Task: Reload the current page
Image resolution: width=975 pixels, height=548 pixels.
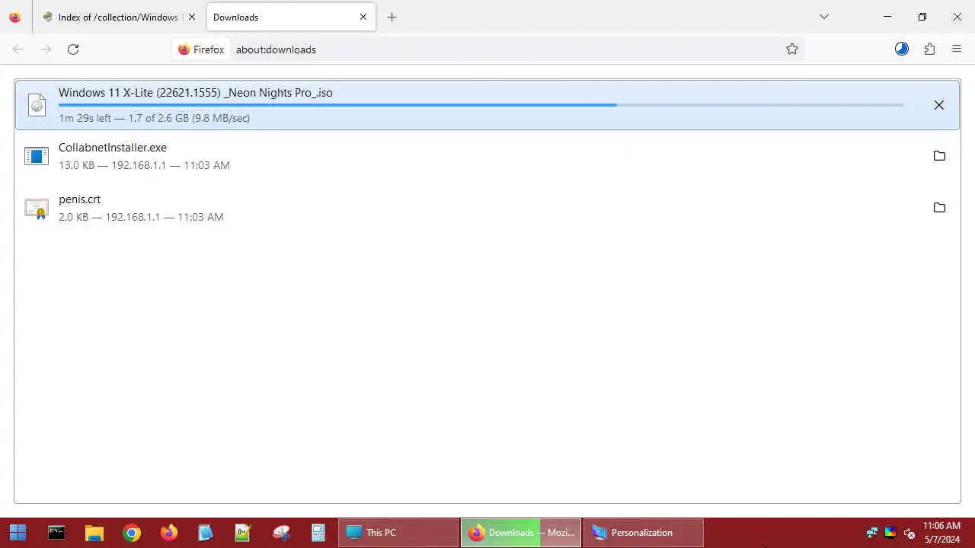Action: point(73,49)
